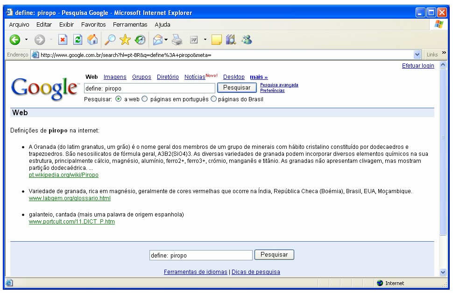Screen dimensions: 453x293
Task: Open Favorites with the yellow star icon
Action: tap(125, 40)
